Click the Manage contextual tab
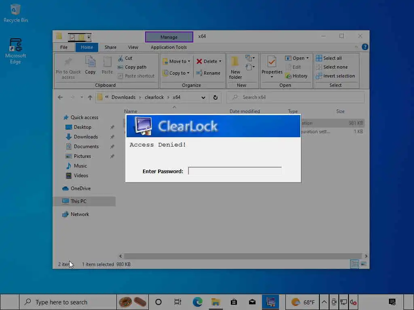The width and height of the screenshot is (414, 310). [x=169, y=37]
